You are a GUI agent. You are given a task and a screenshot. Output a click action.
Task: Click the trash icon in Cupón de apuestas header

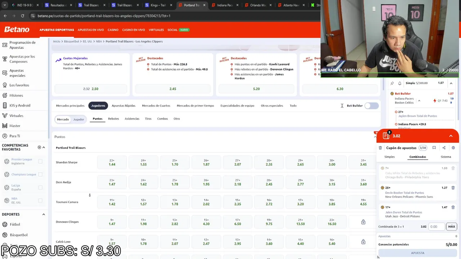(x=380, y=148)
